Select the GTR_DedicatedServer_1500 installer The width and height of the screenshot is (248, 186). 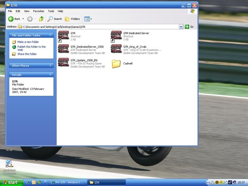pos(63,50)
